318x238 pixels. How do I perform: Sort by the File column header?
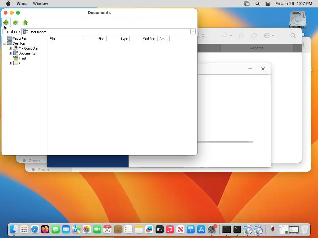[x=66, y=39]
